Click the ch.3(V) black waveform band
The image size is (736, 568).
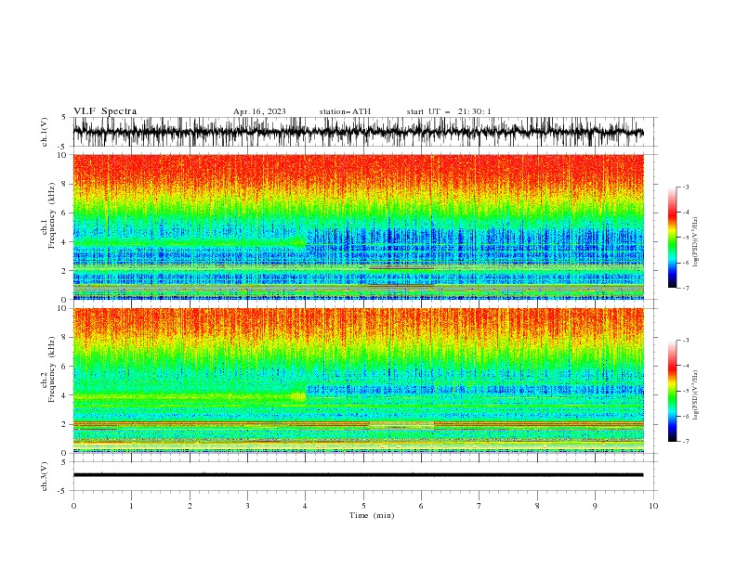tap(358, 475)
